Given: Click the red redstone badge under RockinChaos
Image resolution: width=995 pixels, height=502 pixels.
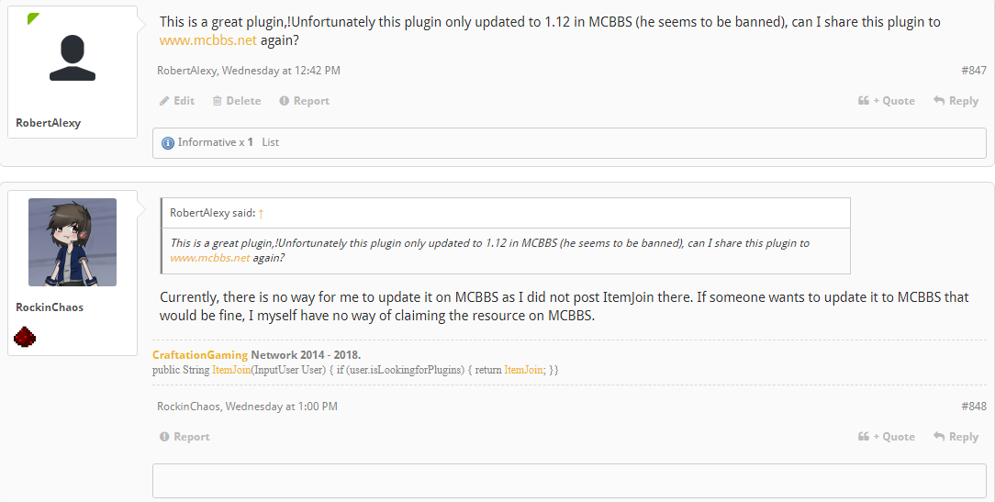Looking at the screenshot, I should pyautogui.click(x=25, y=338).
